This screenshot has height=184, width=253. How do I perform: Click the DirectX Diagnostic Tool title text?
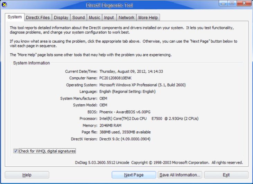pos(110,5)
